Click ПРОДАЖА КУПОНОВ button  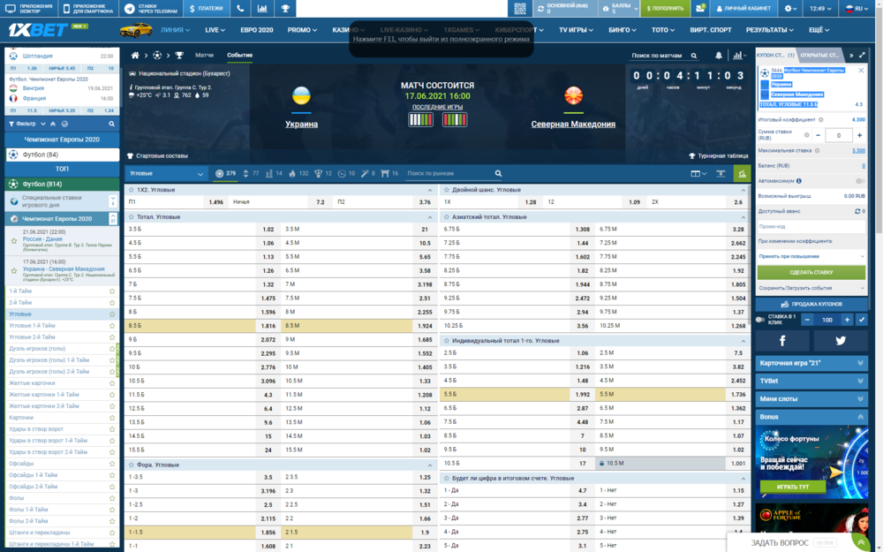point(811,304)
